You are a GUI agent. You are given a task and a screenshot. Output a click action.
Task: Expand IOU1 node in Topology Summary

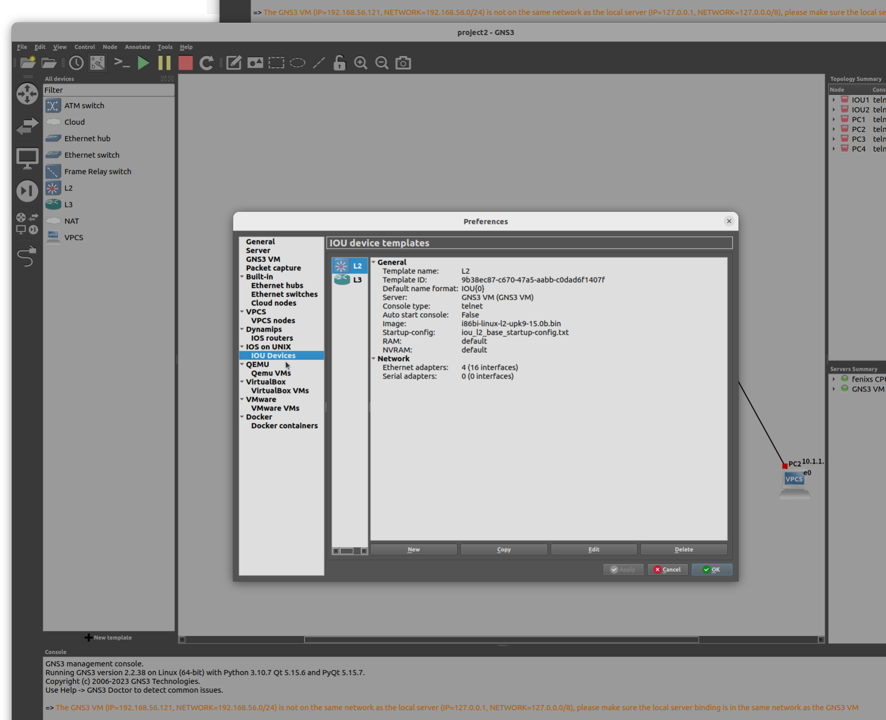(834, 100)
